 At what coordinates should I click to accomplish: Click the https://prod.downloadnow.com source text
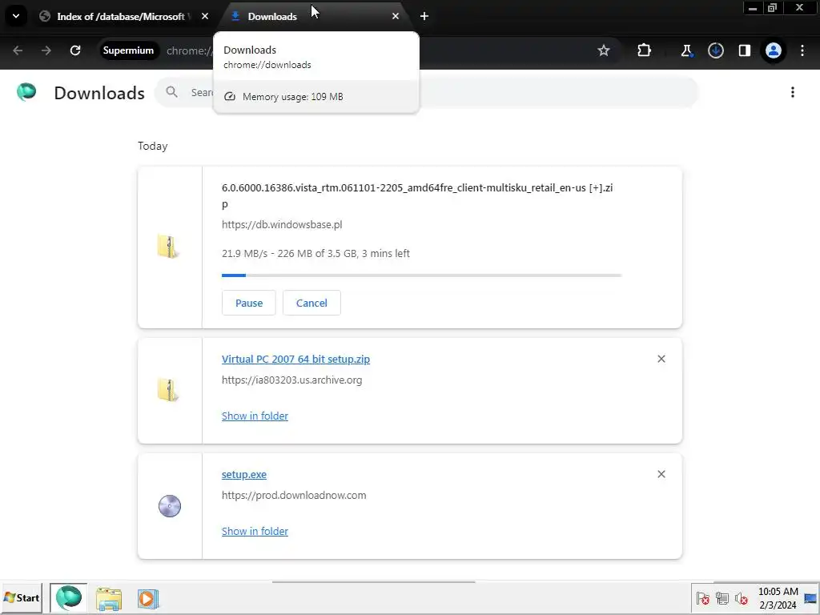(294, 495)
